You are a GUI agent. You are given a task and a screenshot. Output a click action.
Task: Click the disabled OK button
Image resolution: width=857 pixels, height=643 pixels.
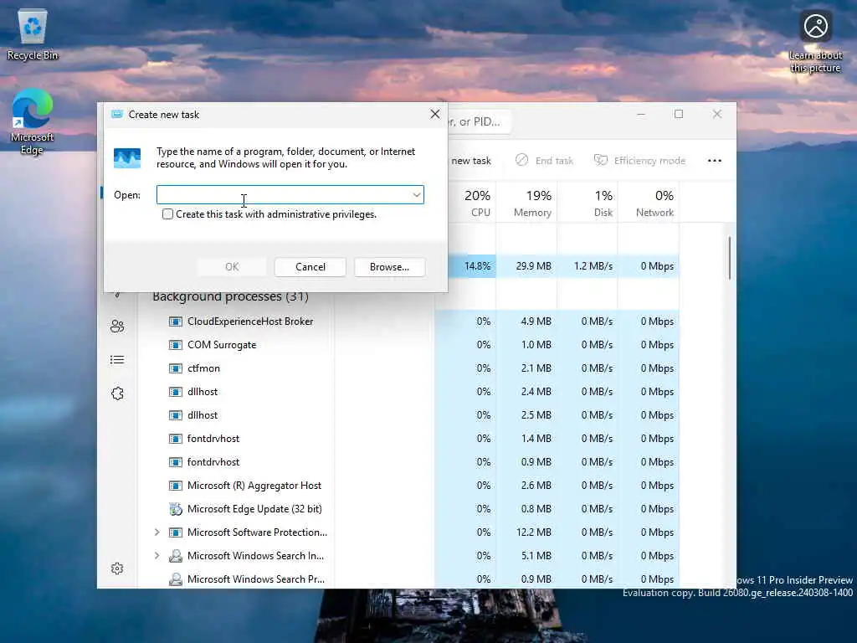point(232,267)
